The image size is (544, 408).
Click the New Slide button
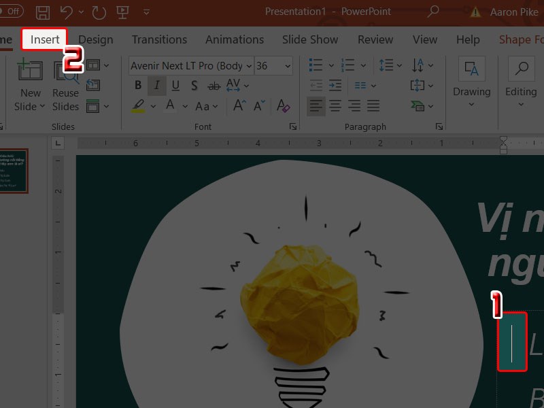click(30, 85)
